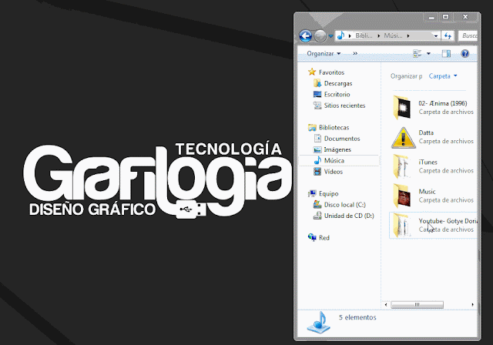Click the Disco local (C:) drive icon

[x=317, y=205]
